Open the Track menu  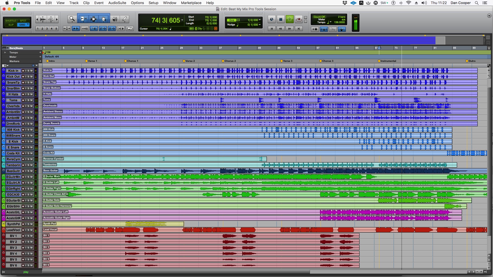[74, 3]
